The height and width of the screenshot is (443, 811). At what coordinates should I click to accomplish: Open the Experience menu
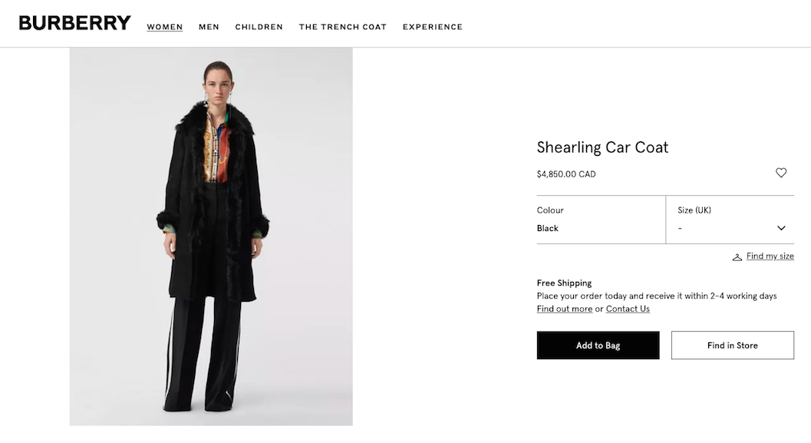(x=433, y=27)
